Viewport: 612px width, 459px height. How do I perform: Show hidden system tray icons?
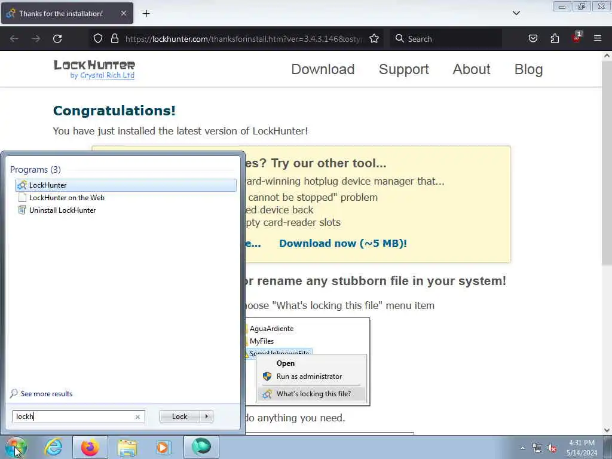coord(522,448)
